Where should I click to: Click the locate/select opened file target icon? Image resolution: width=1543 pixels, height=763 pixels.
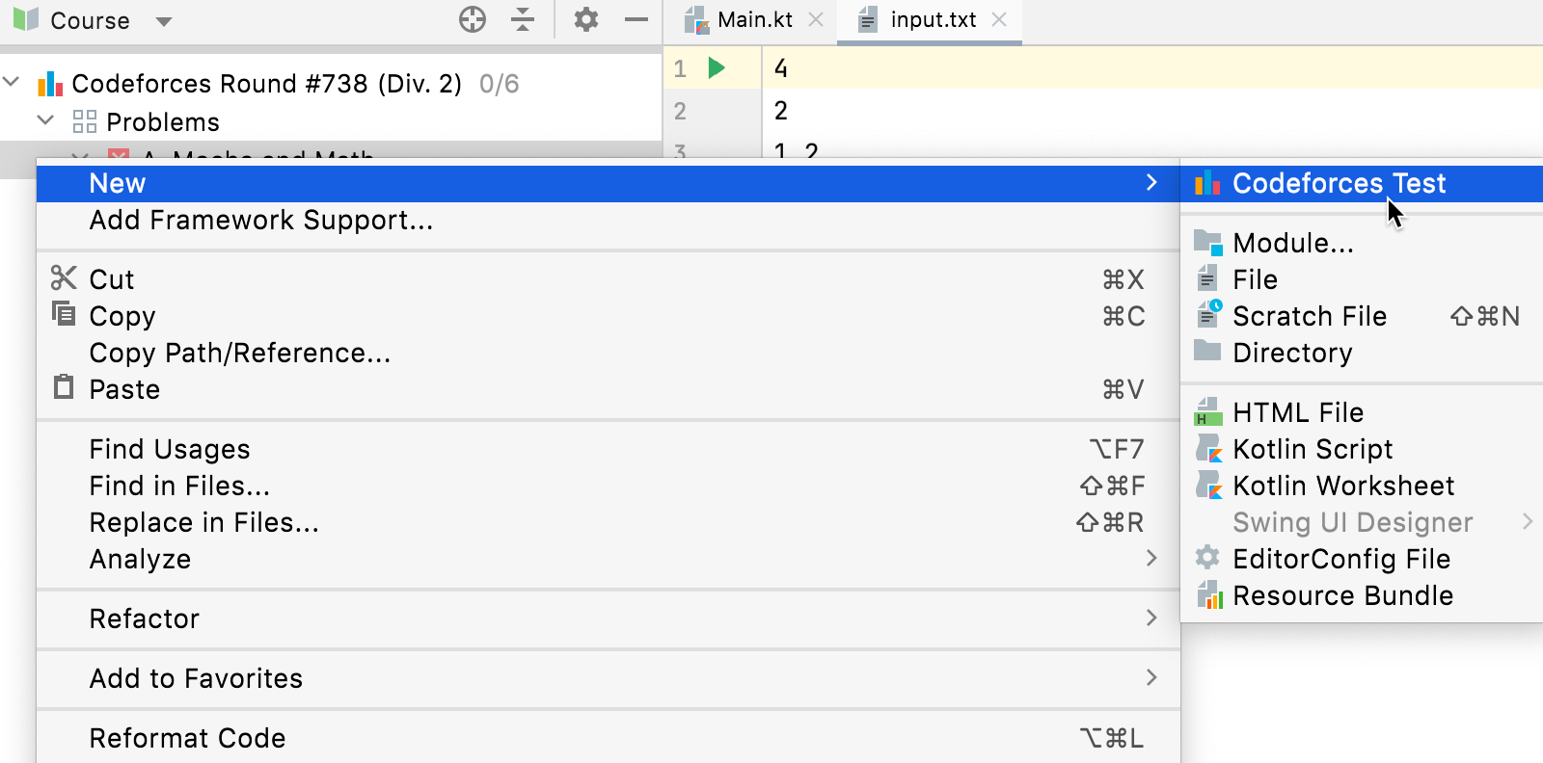[x=472, y=19]
